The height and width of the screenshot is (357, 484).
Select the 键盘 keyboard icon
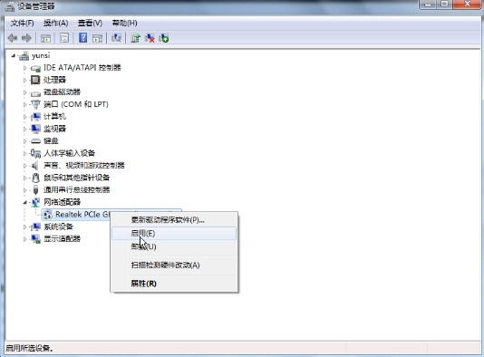point(35,141)
